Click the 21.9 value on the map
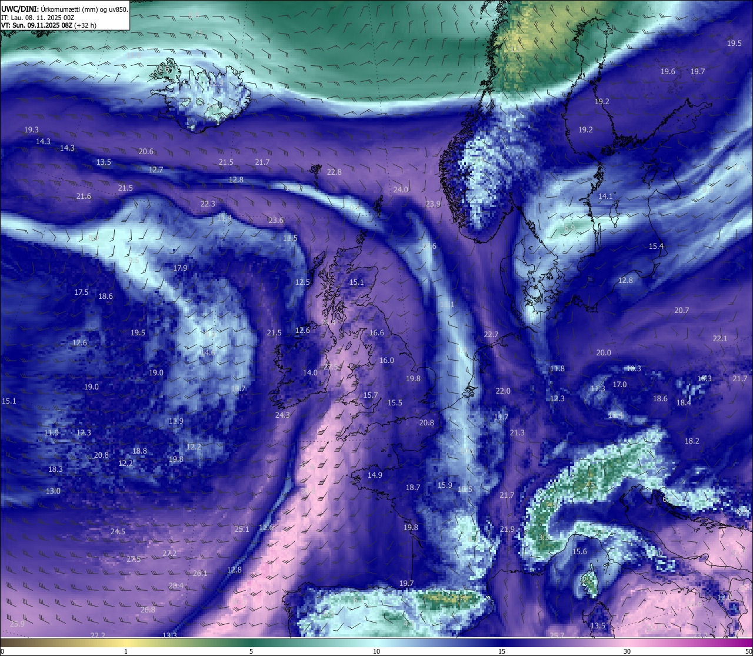This screenshot has height=656, width=753. pos(507,530)
